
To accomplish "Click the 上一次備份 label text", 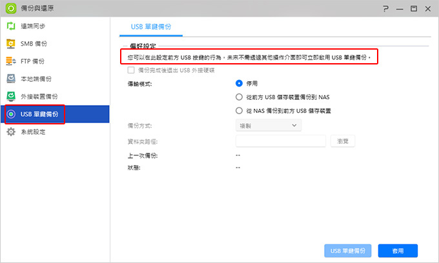I will (x=143, y=156).
